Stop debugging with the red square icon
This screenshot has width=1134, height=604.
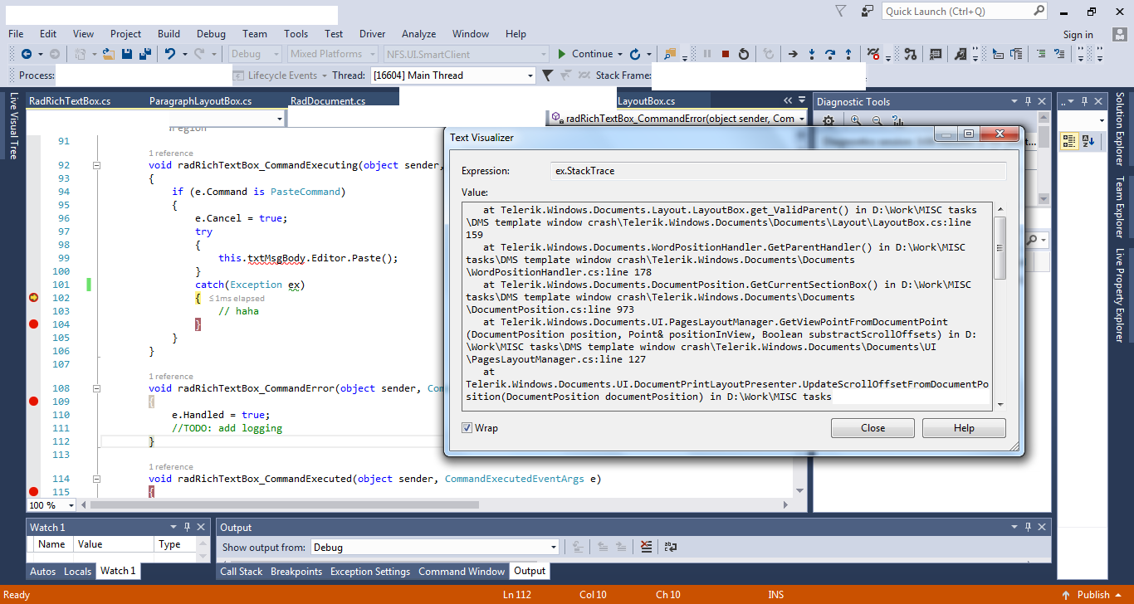coord(725,54)
